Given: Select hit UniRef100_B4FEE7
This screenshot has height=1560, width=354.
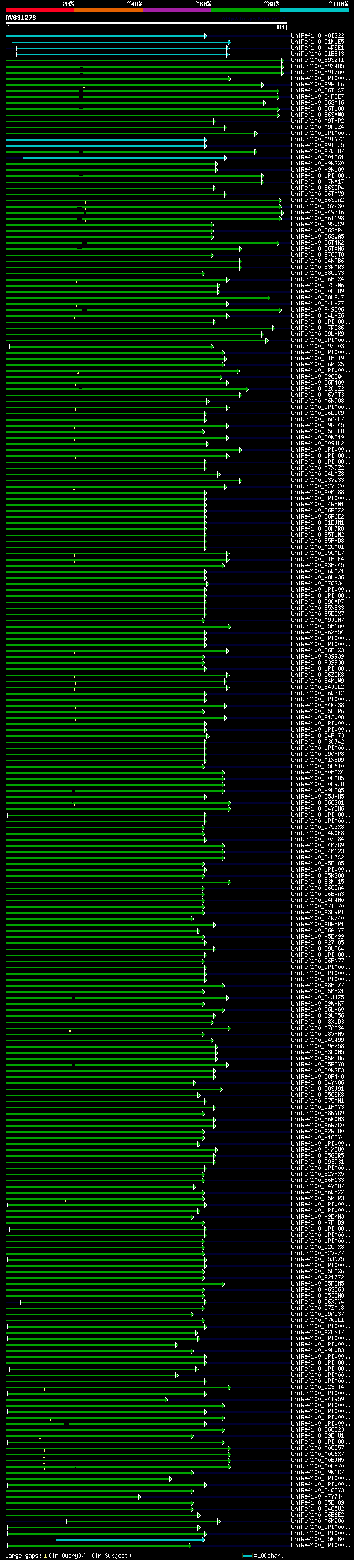Looking at the screenshot, I should click(317, 97).
